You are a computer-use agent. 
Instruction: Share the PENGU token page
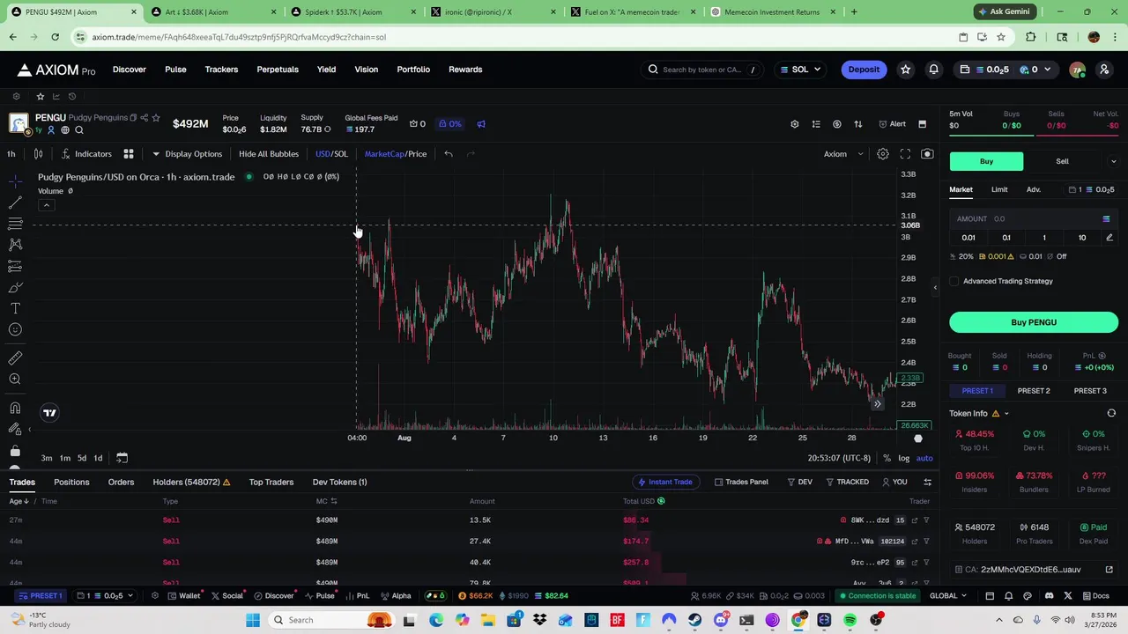click(x=145, y=118)
